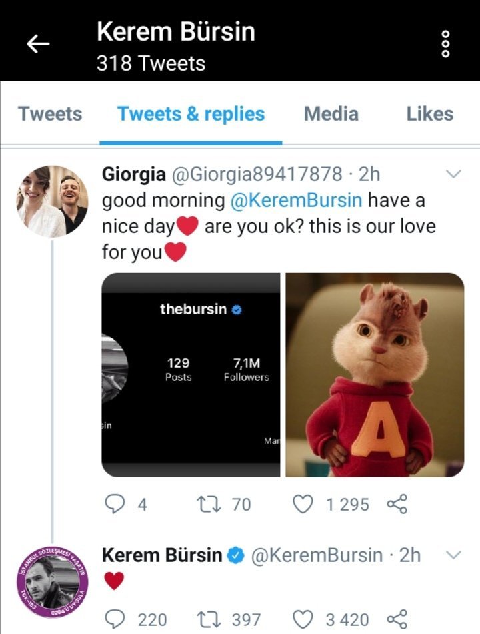This screenshot has height=634, width=480.
Task: Open the @KeremBursin mention link
Action: pos(297,200)
